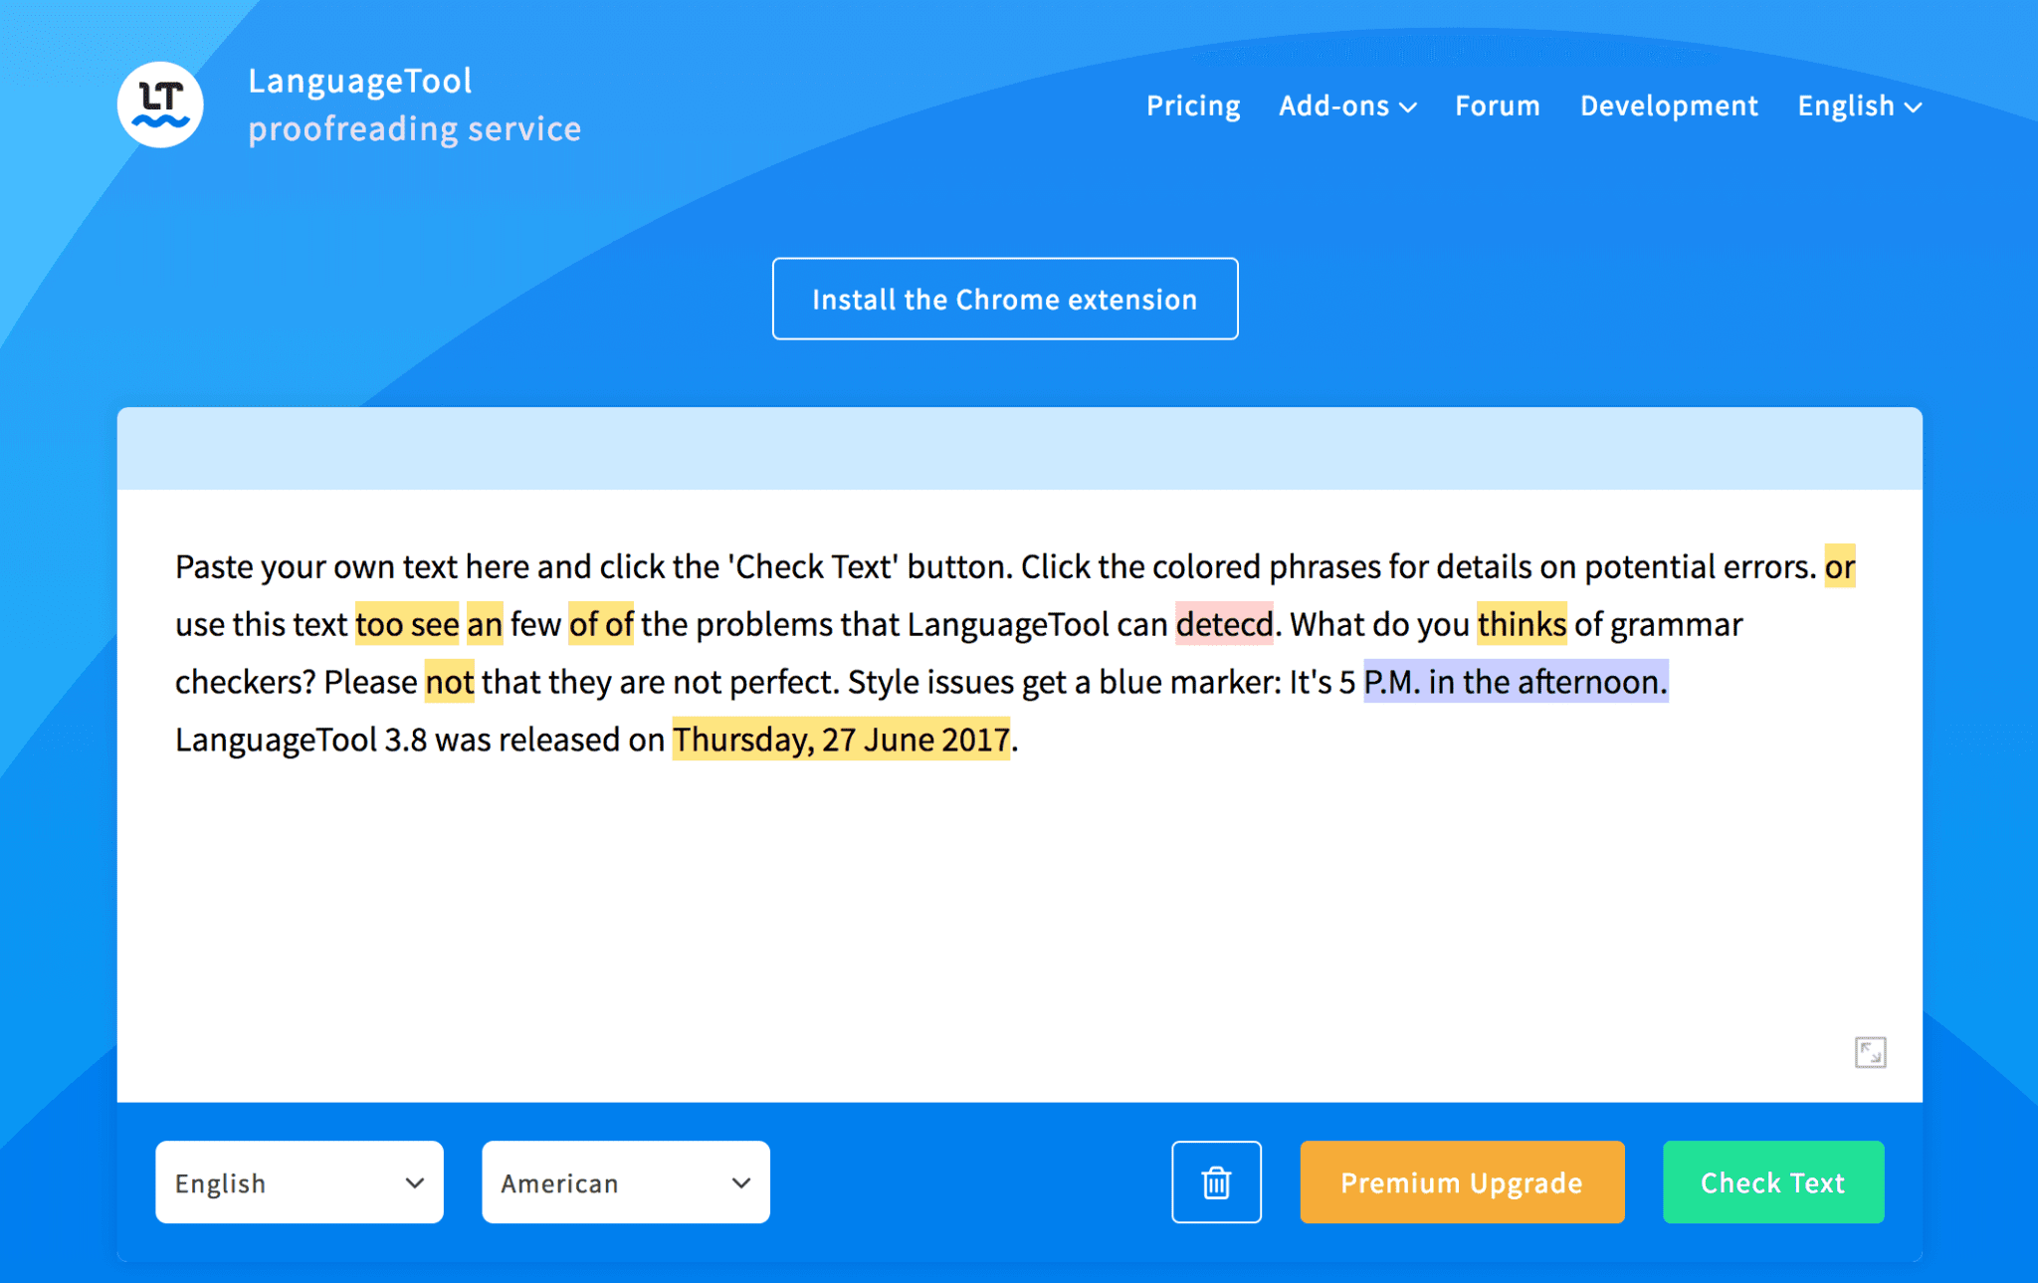Open the Forum menu item
Viewport: 2038px width, 1283px height.
pyautogui.click(x=1496, y=105)
